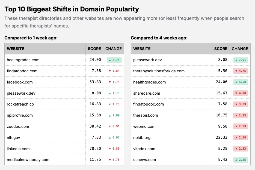Select the zocdoc.com website entry
The height and width of the screenshot is (170, 255).
tap(18, 126)
